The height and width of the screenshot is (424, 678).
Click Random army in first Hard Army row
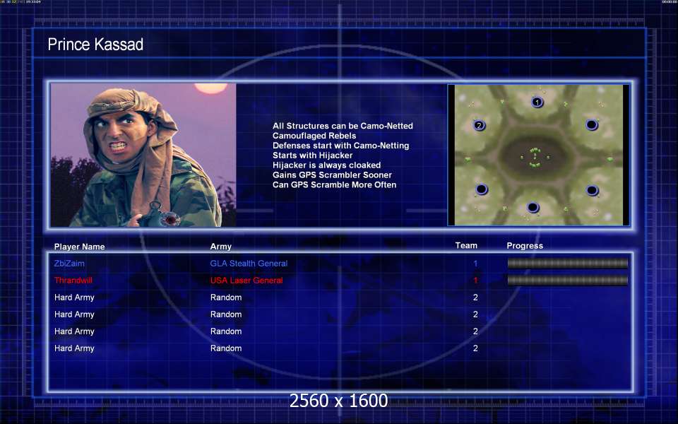click(226, 298)
